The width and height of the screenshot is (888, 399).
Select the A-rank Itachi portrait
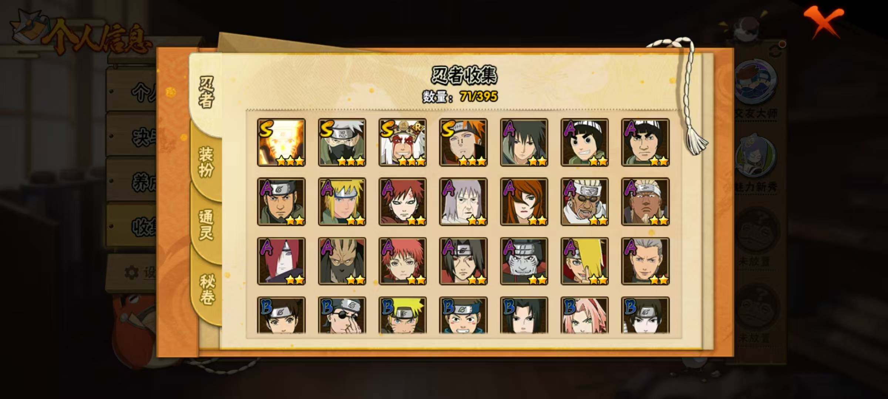pyautogui.click(x=463, y=261)
